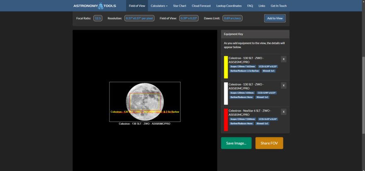Click the red equipment color swatch

pos(226,119)
